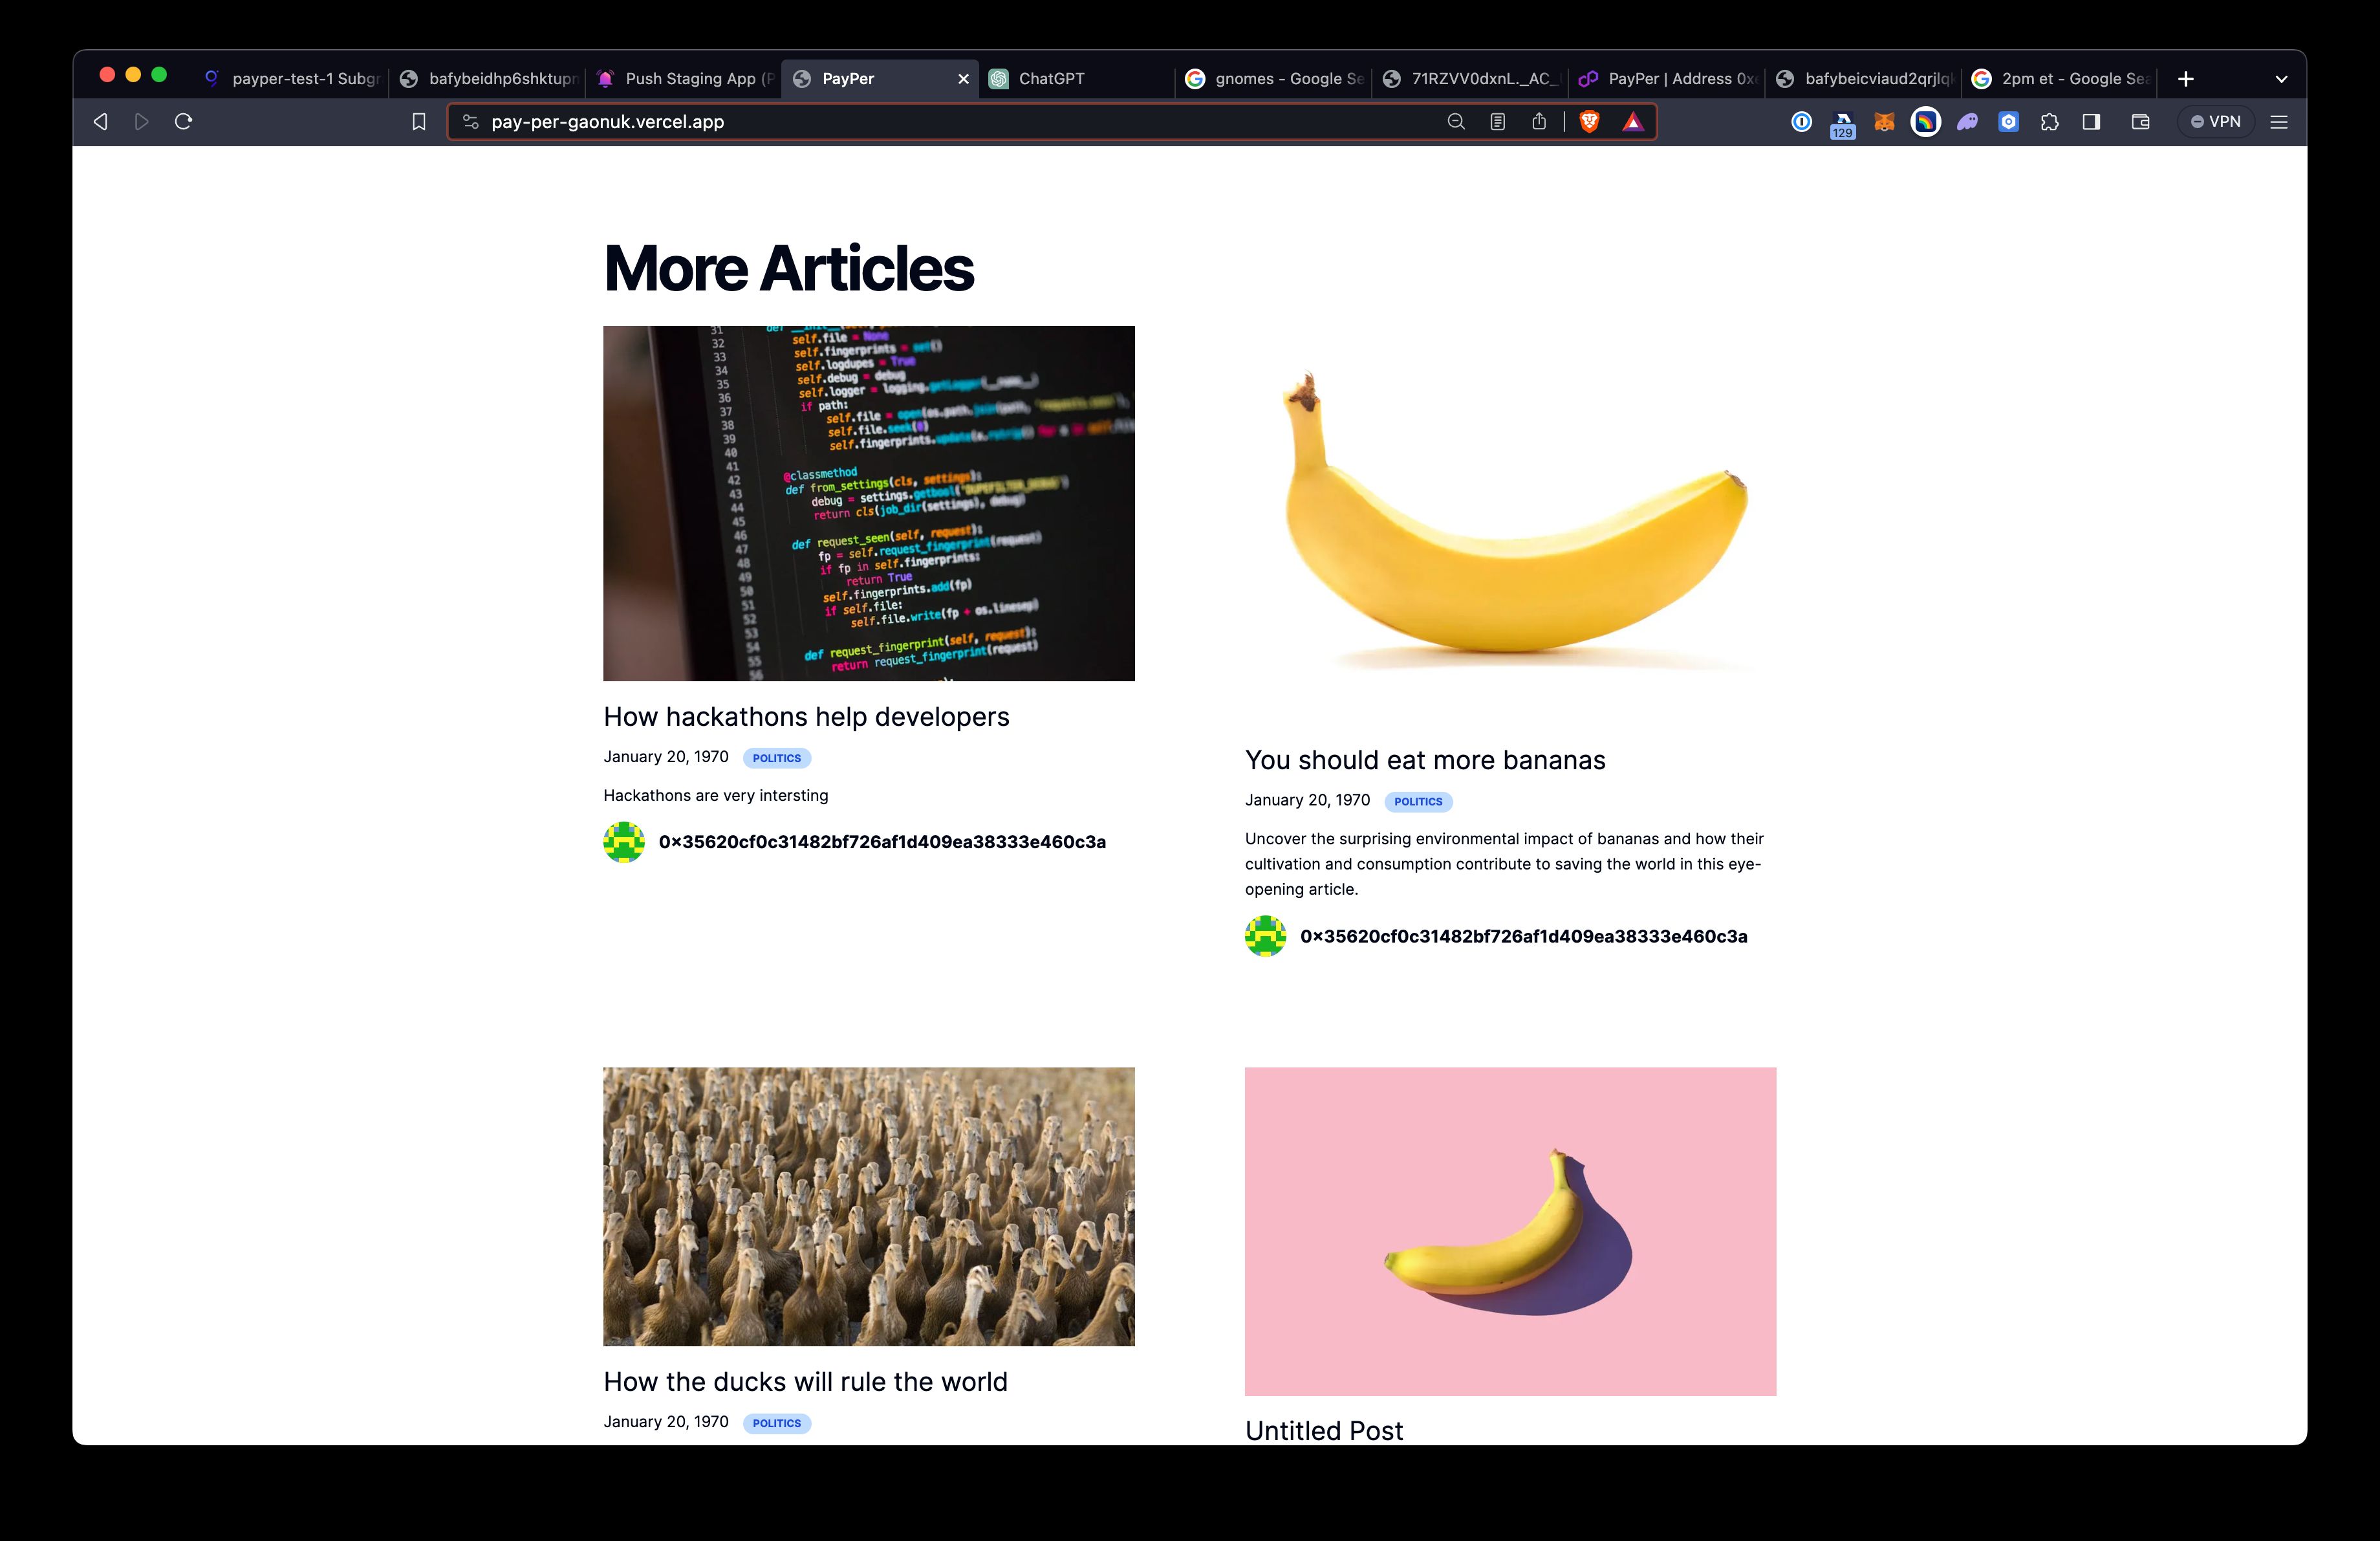The height and width of the screenshot is (1541, 2380).
Task: Open site settings icon in address bar
Action: click(x=470, y=122)
